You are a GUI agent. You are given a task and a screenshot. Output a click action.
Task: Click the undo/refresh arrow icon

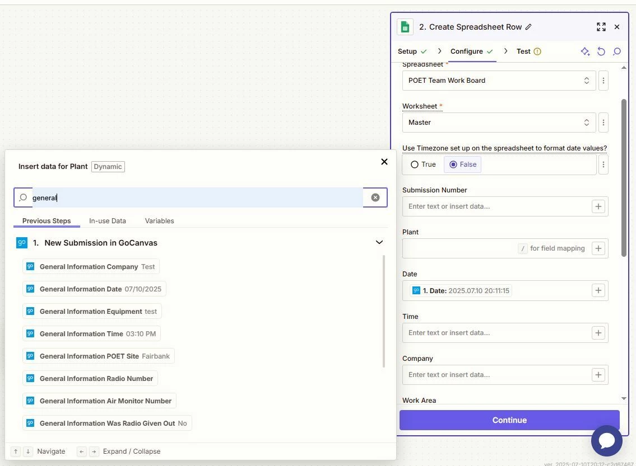pos(601,51)
